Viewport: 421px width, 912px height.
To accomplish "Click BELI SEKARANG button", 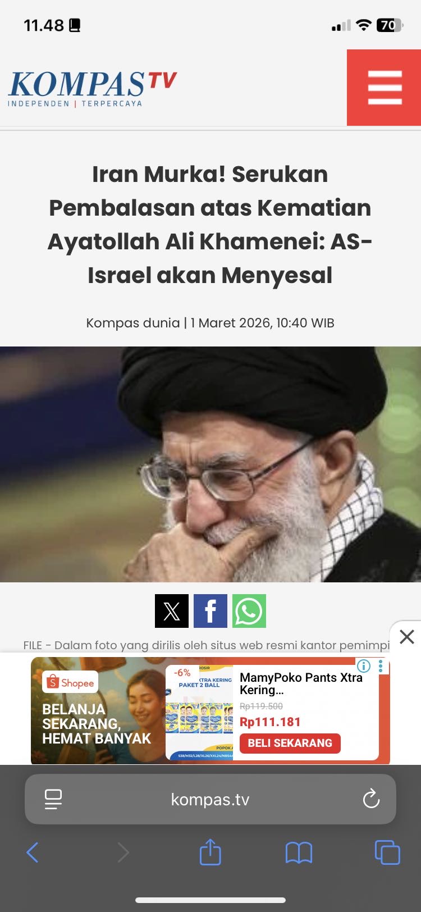I will 290,743.
